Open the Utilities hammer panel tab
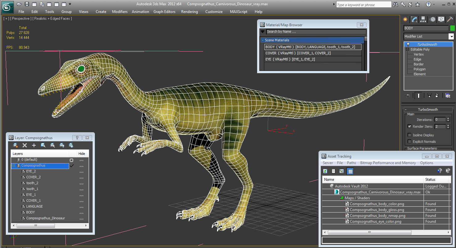The image size is (456, 248). (450, 19)
